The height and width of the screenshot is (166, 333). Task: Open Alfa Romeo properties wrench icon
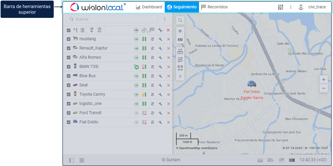tap(160, 58)
